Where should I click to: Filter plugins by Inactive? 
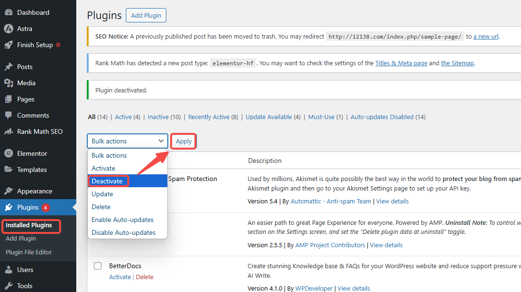[x=158, y=117]
